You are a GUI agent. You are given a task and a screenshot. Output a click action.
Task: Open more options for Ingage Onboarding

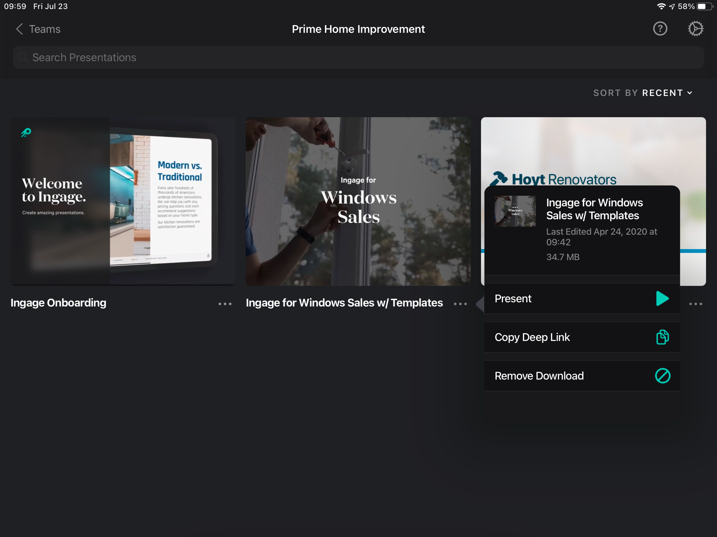point(225,304)
